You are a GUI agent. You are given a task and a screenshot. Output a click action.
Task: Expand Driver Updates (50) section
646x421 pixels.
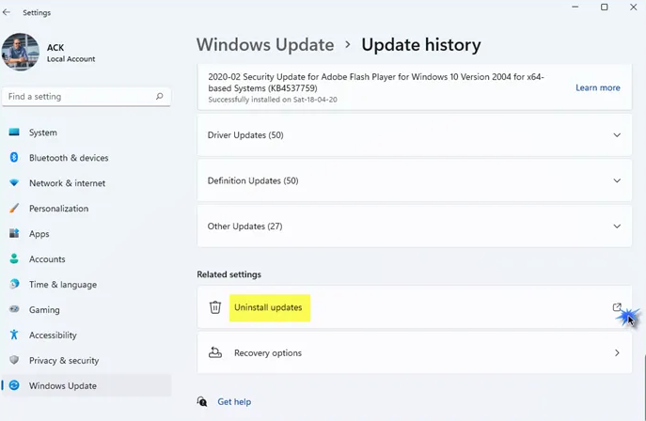(617, 135)
